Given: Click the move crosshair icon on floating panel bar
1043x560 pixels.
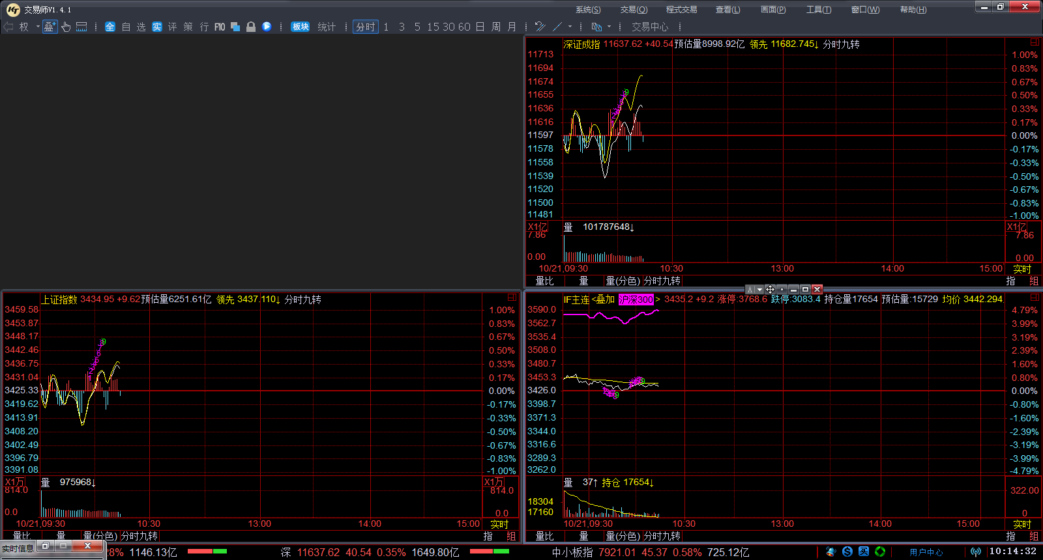Looking at the screenshot, I should (x=770, y=289).
